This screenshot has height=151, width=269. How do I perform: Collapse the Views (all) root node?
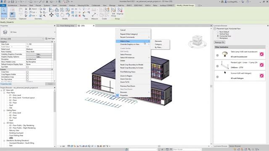(x=1, y=90)
